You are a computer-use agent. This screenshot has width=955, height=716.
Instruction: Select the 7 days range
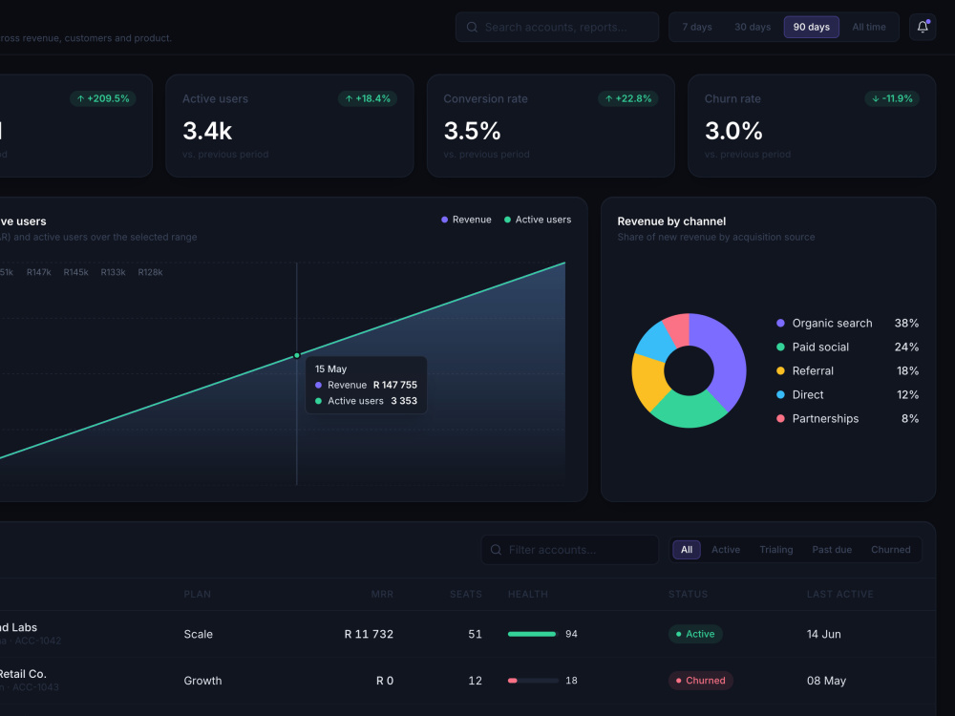(x=697, y=27)
